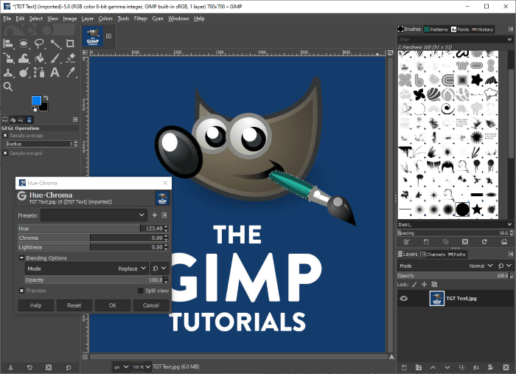Enable the Split view checkbox
Image resolution: width=516 pixels, height=374 pixels.
(140, 291)
